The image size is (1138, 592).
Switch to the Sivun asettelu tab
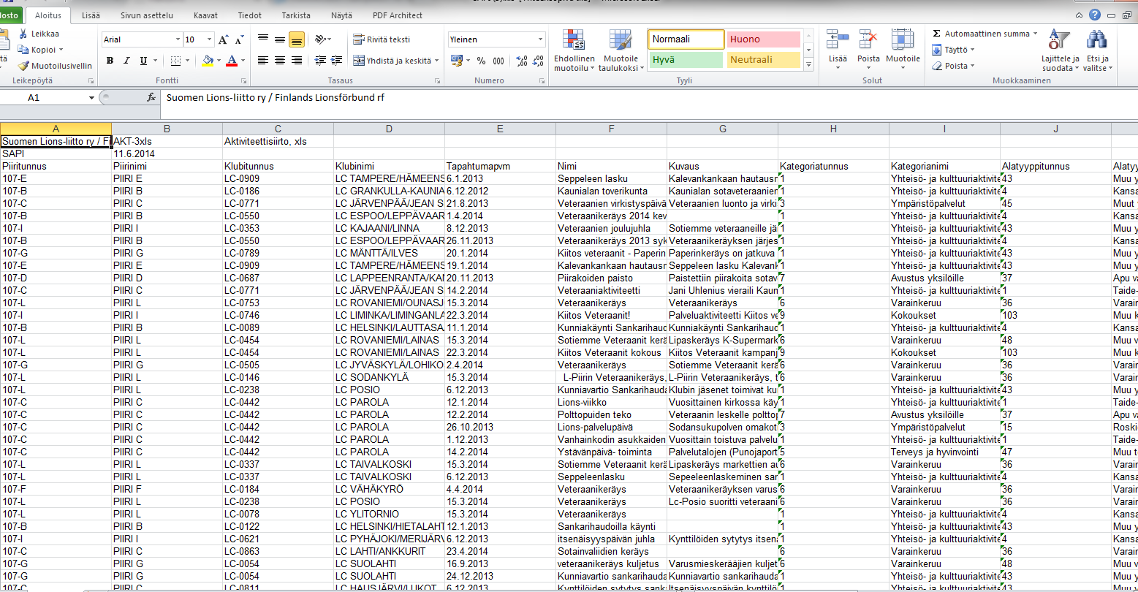click(147, 15)
